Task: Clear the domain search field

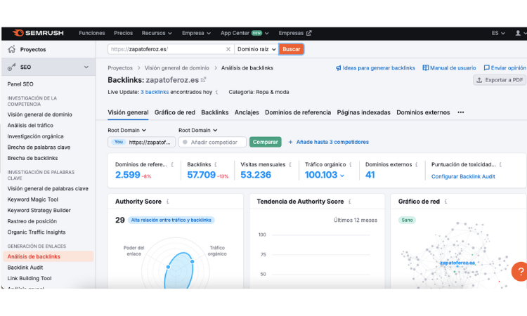Action: point(228,49)
